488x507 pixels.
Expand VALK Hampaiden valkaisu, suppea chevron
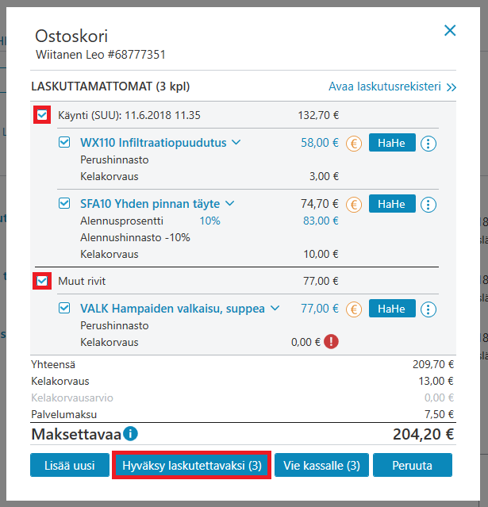(275, 308)
